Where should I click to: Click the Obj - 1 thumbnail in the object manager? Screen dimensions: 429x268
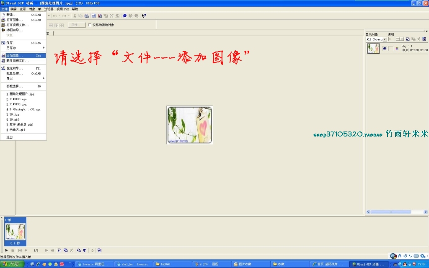coord(373,49)
